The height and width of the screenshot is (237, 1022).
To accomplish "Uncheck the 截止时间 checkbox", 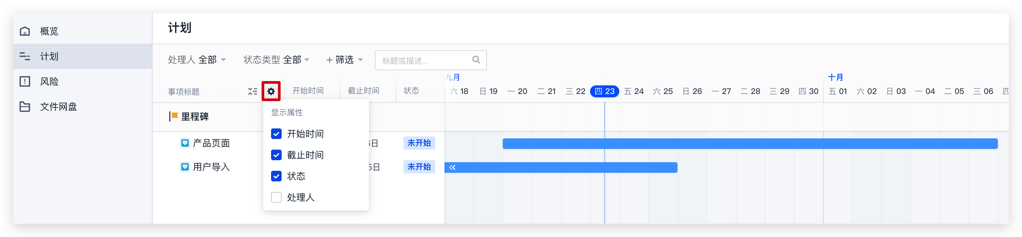I will pyautogui.click(x=276, y=155).
